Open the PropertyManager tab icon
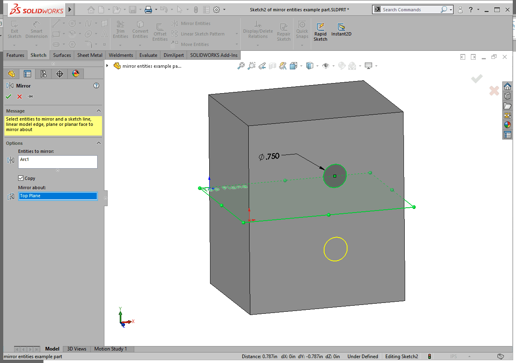Image resolution: width=516 pixels, height=363 pixels. coord(27,74)
